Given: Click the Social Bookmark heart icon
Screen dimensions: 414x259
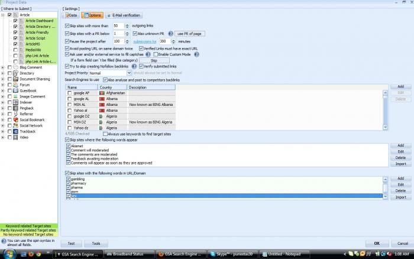Looking at the screenshot, I should 15,119.
